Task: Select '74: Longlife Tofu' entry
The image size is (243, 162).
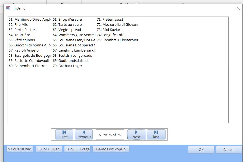Action: point(118,35)
